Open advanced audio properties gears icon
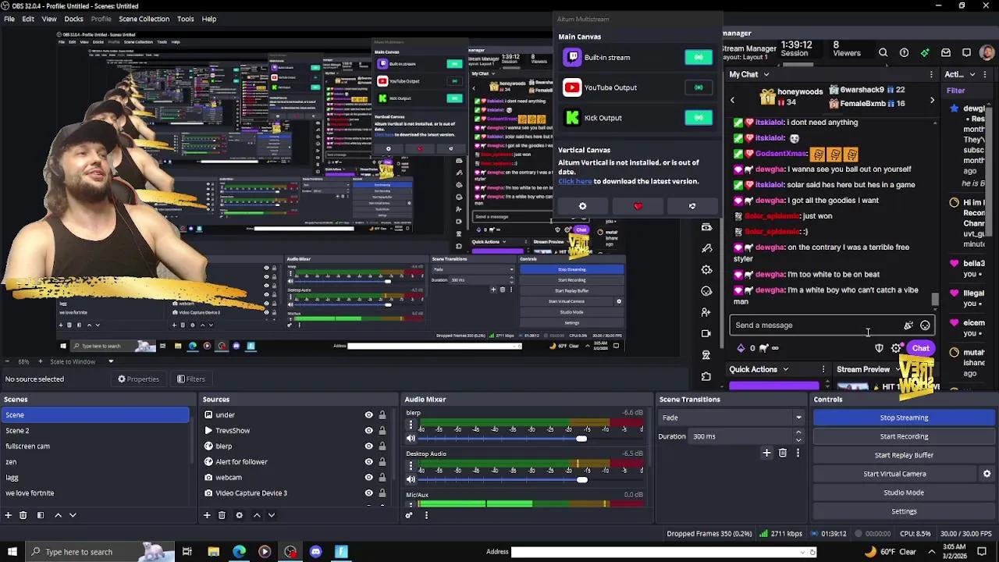Screen dimensions: 999x562 click(x=409, y=515)
